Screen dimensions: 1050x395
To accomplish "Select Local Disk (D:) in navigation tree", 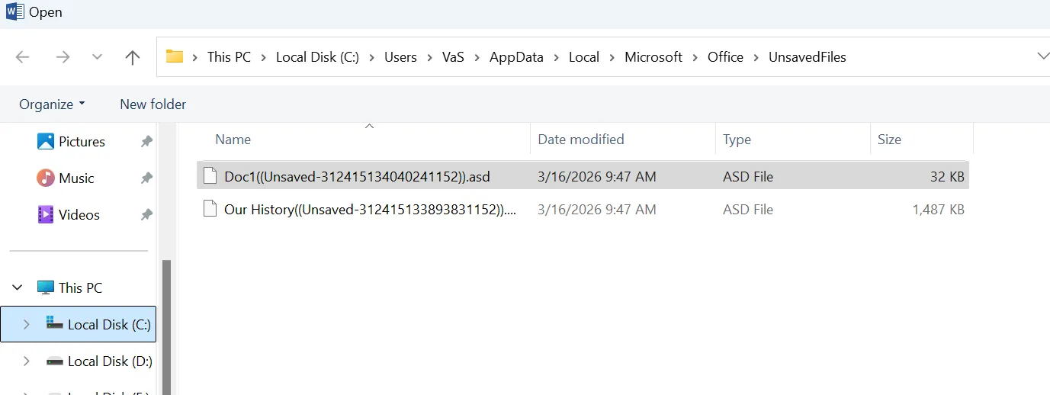I will [x=110, y=361].
